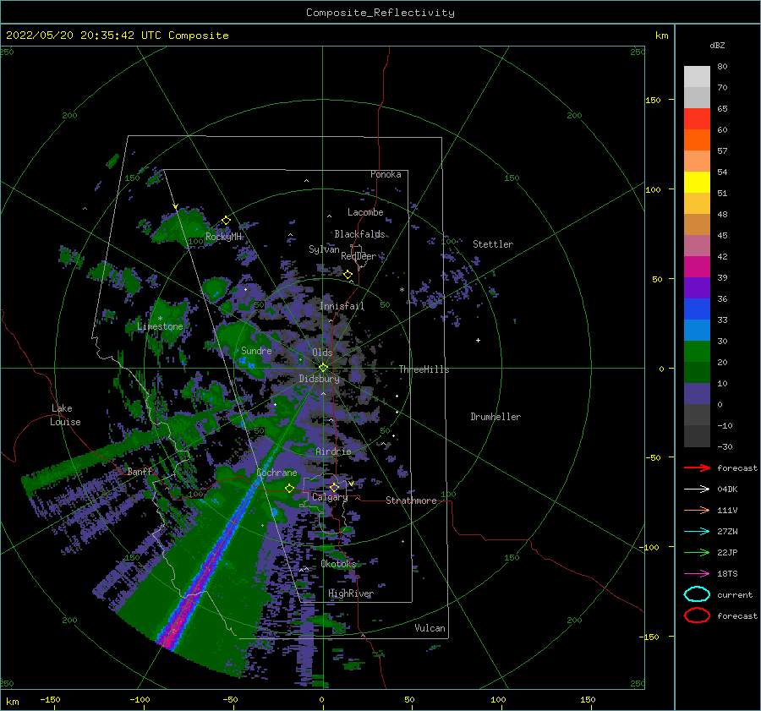This screenshot has width=761, height=711.
Task: Click the ThreeHills label
Action: 424,369
